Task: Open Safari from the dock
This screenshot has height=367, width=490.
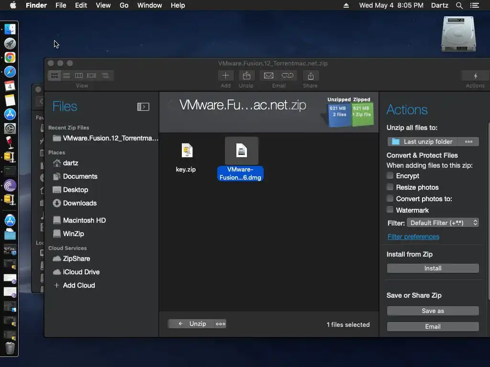Action: coord(10,72)
